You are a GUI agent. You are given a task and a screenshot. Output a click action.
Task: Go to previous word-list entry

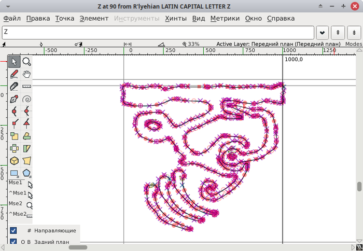point(338,33)
